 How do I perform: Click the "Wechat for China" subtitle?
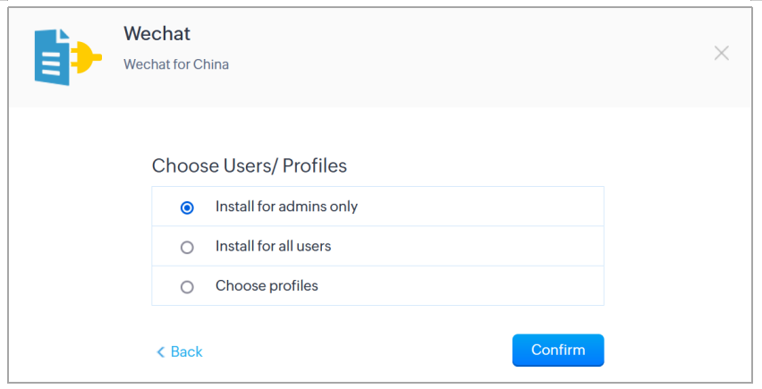176,64
